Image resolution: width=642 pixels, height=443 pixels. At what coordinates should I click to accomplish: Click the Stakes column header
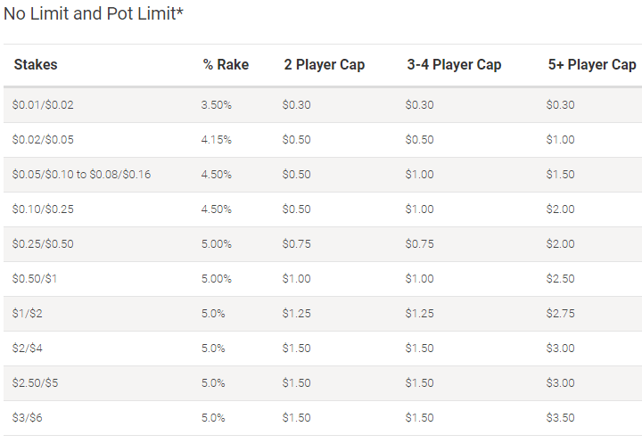36,65
